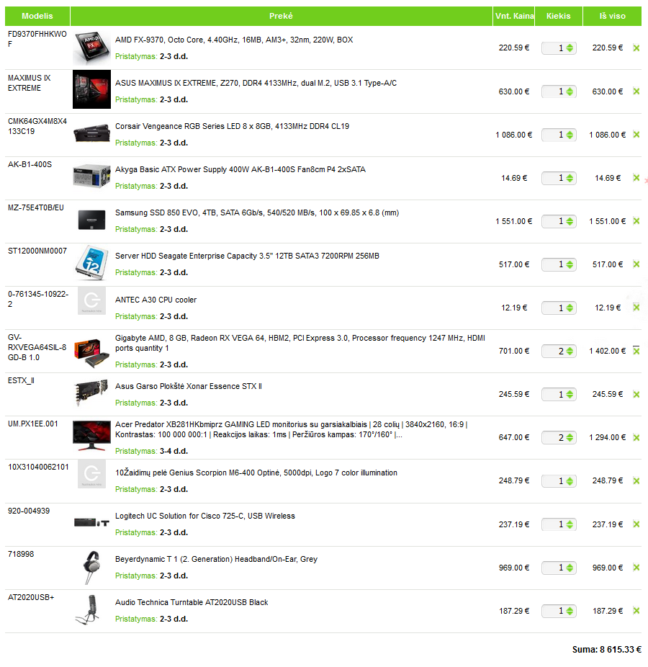Adjust quantity stepper for AMD FX-9370
648x667 pixels.
coord(570,48)
